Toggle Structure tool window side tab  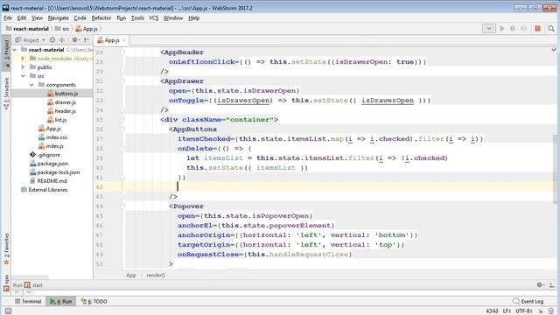(6, 93)
